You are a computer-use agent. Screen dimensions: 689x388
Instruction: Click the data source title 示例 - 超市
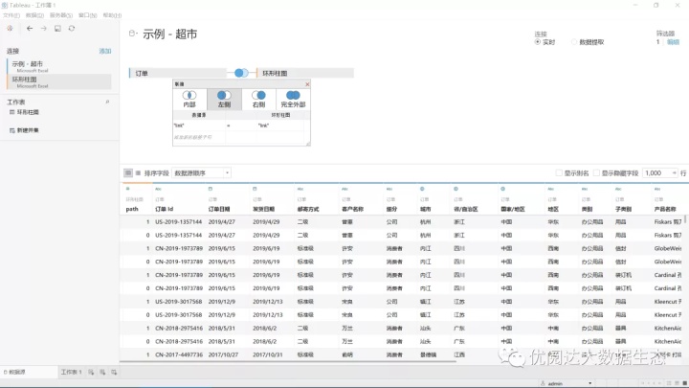169,34
